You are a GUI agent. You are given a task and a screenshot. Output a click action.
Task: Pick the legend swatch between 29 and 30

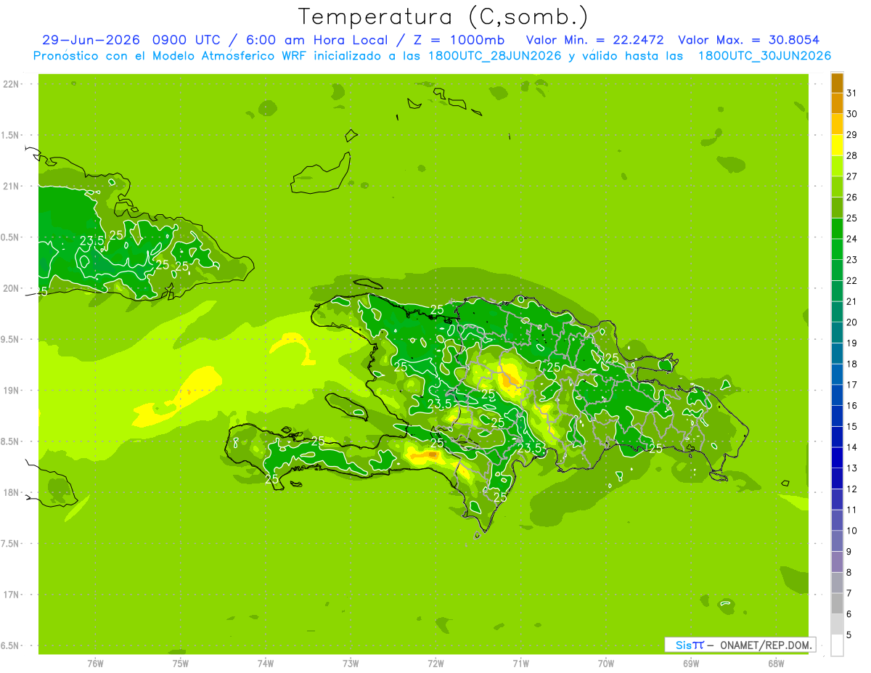pyautogui.click(x=837, y=124)
